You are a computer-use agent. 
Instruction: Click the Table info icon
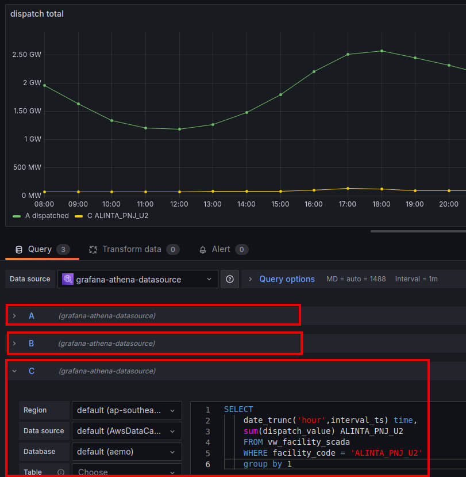click(x=61, y=472)
